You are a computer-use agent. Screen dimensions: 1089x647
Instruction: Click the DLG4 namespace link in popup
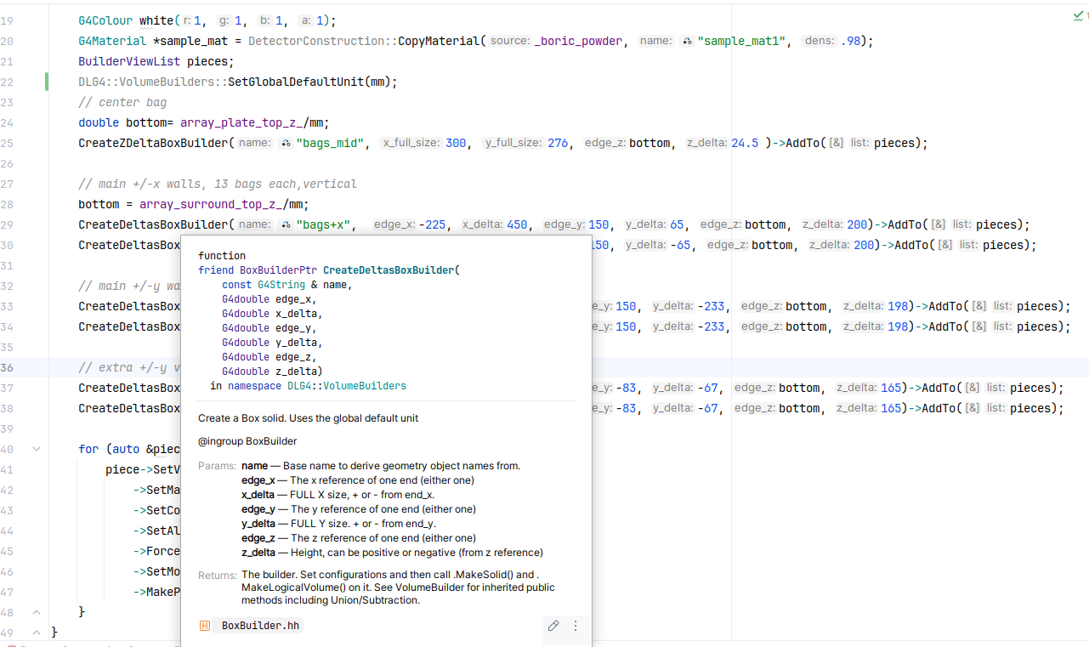[x=300, y=386]
